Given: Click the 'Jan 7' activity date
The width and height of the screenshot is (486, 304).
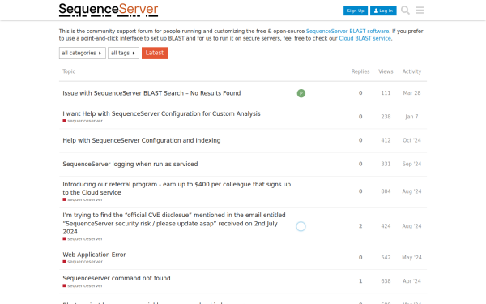Looking at the screenshot, I should (412, 117).
